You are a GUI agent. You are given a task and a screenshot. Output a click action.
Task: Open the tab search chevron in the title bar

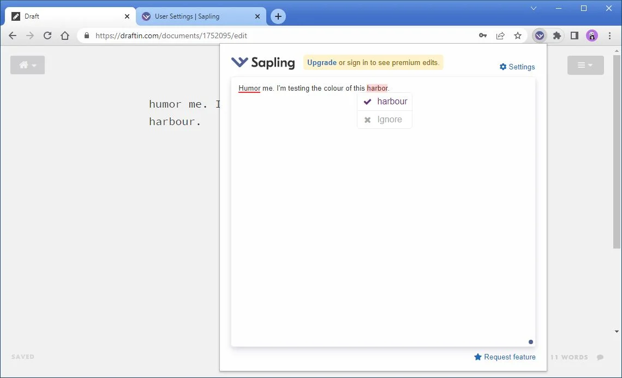tap(534, 8)
